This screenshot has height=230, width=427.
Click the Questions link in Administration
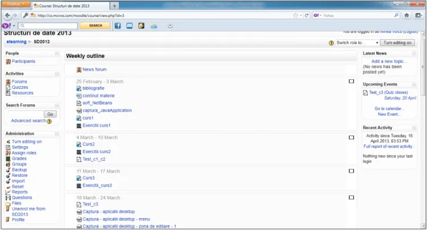pyautogui.click(x=22, y=198)
